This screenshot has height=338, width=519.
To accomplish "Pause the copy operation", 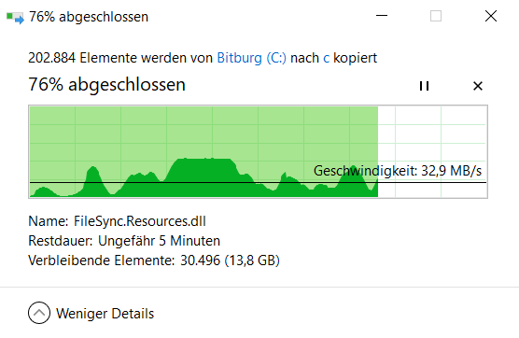I will pyautogui.click(x=424, y=86).
